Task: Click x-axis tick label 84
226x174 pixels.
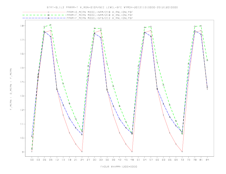Action: (x=207, y=160)
